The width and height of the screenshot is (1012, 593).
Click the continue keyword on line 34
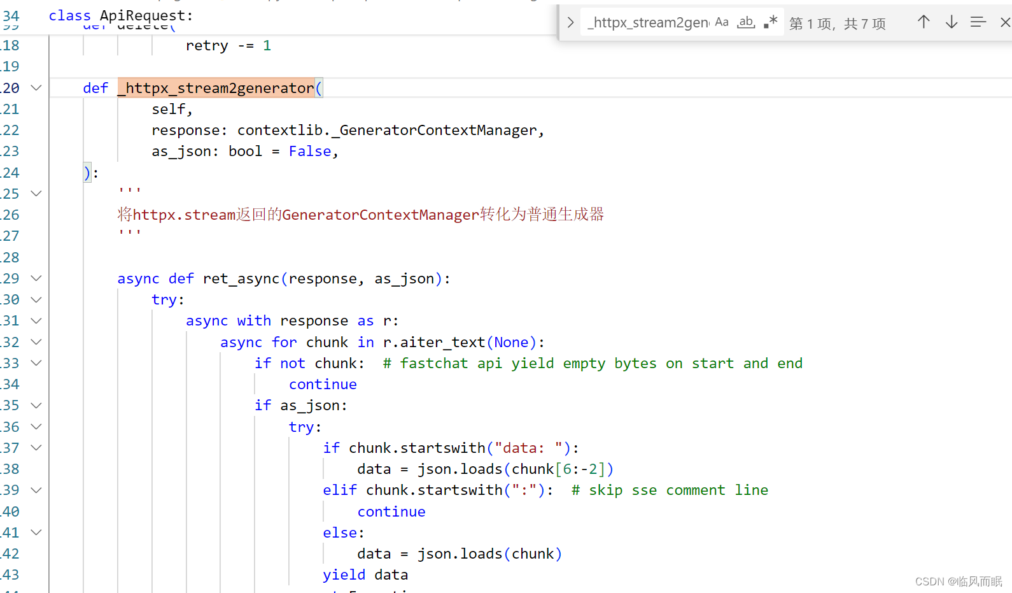click(x=323, y=384)
